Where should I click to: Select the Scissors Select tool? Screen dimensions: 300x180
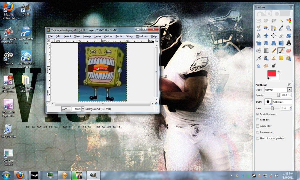(259, 28)
